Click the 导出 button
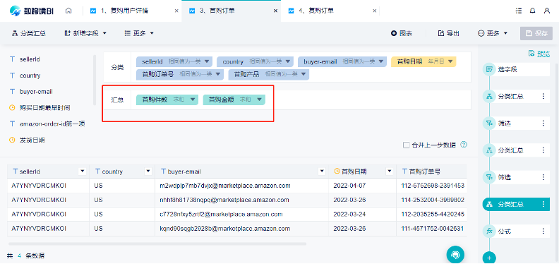Viewport: 559px width, 264px height. 448,33
